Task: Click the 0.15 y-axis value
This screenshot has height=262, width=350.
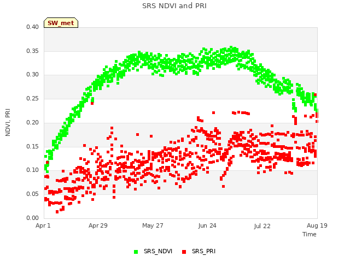Action: pyautogui.click(x=32, y=147)
